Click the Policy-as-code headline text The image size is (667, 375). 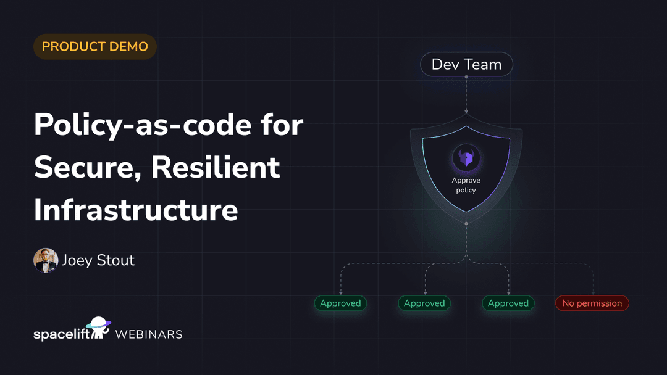168,125
